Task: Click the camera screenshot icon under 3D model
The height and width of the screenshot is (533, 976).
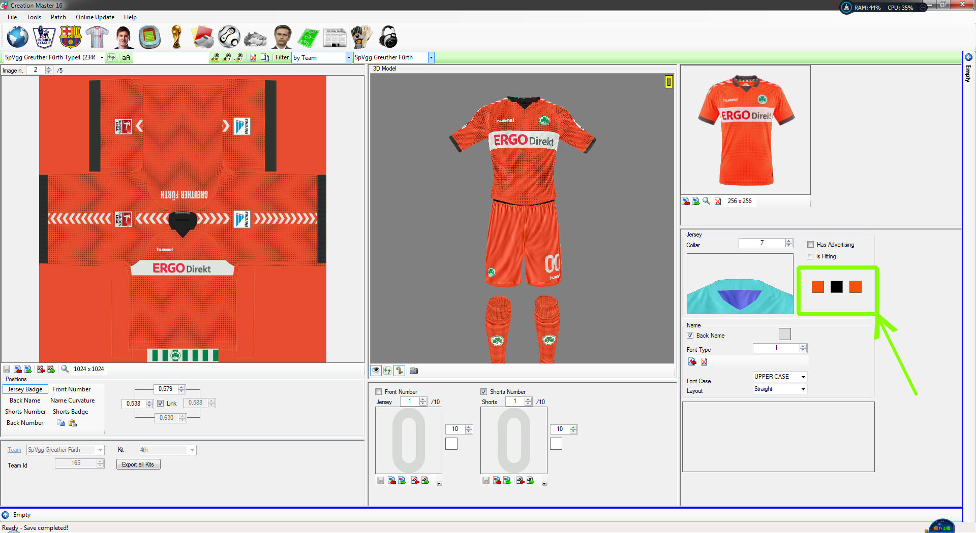Action: pyautogui.click(x=414, y=371)
